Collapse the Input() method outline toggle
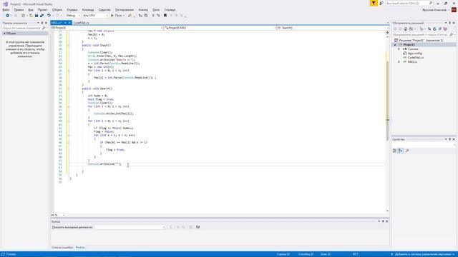This screenshot has width=458, height=257. click(69, 46)
